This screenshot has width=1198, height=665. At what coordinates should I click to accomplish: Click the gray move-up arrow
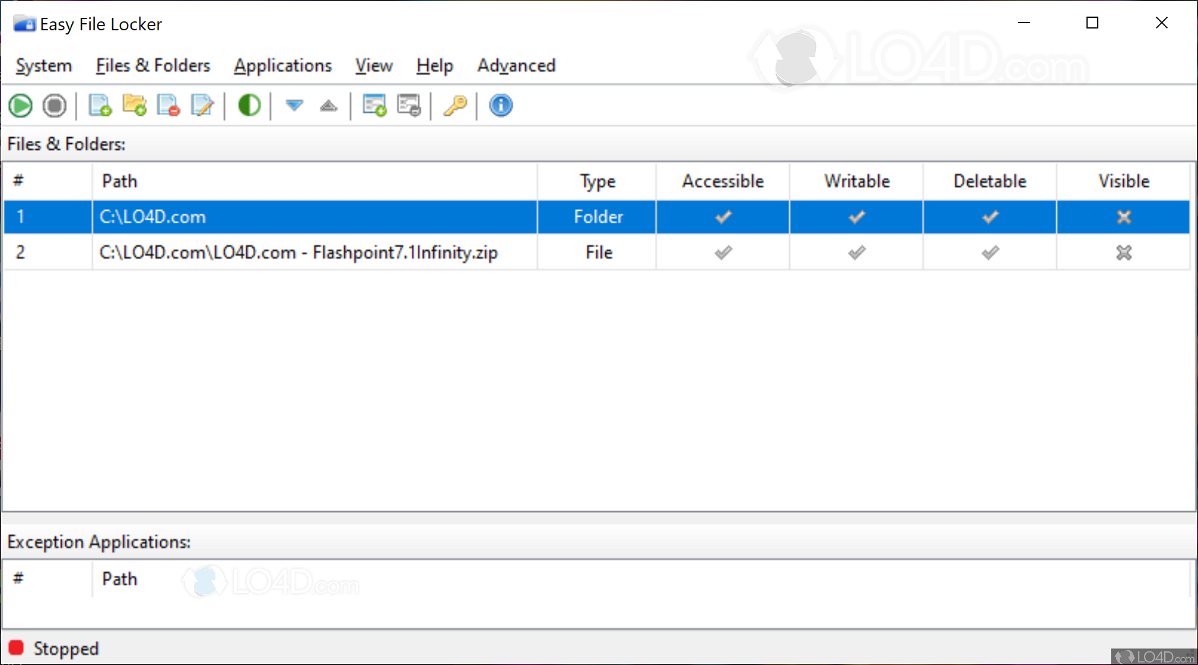tap(328, 106)
